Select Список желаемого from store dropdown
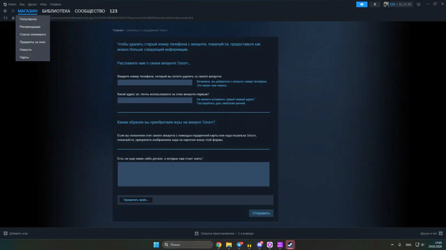This screenshot has height=250, width=446. 33,34
